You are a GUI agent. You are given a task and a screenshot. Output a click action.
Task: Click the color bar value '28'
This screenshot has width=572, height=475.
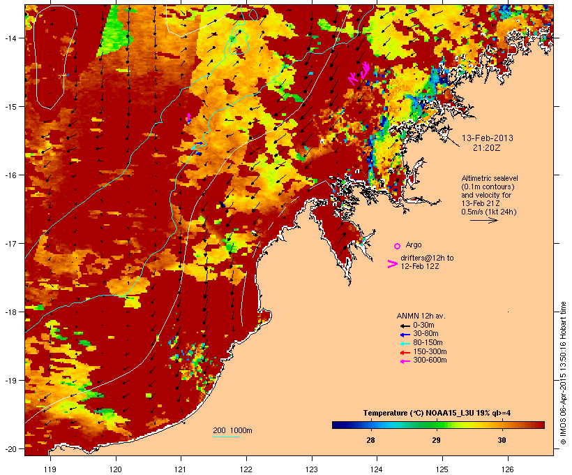point(370,440)
